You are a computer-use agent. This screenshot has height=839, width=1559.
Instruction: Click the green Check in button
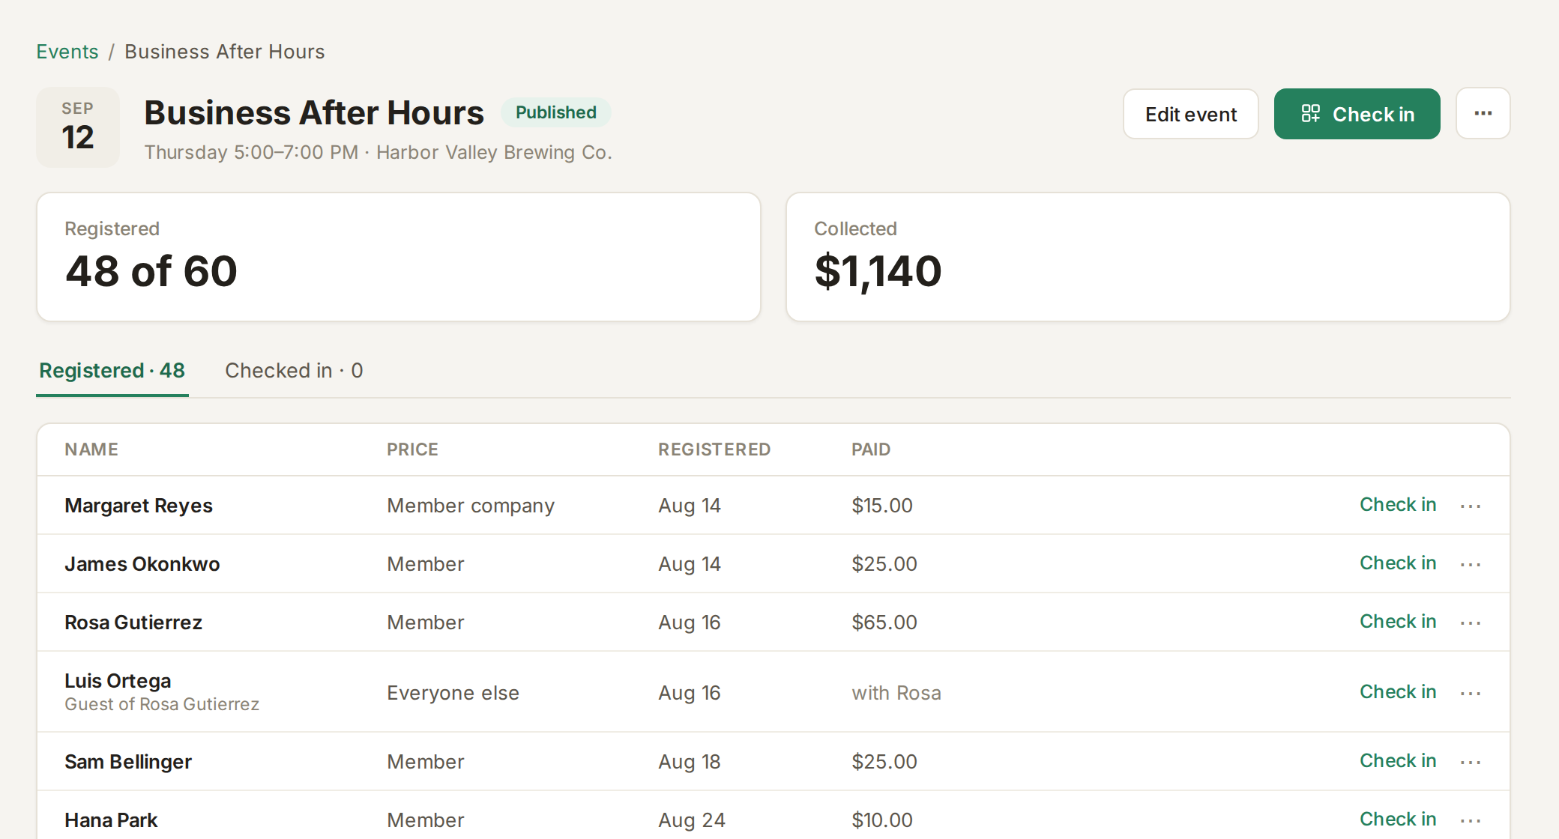[1357, 114]
